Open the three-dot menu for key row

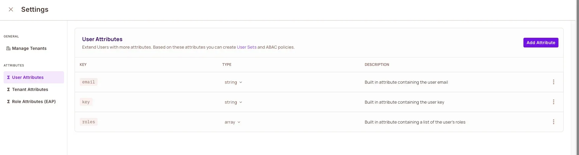tap(553, 102)
